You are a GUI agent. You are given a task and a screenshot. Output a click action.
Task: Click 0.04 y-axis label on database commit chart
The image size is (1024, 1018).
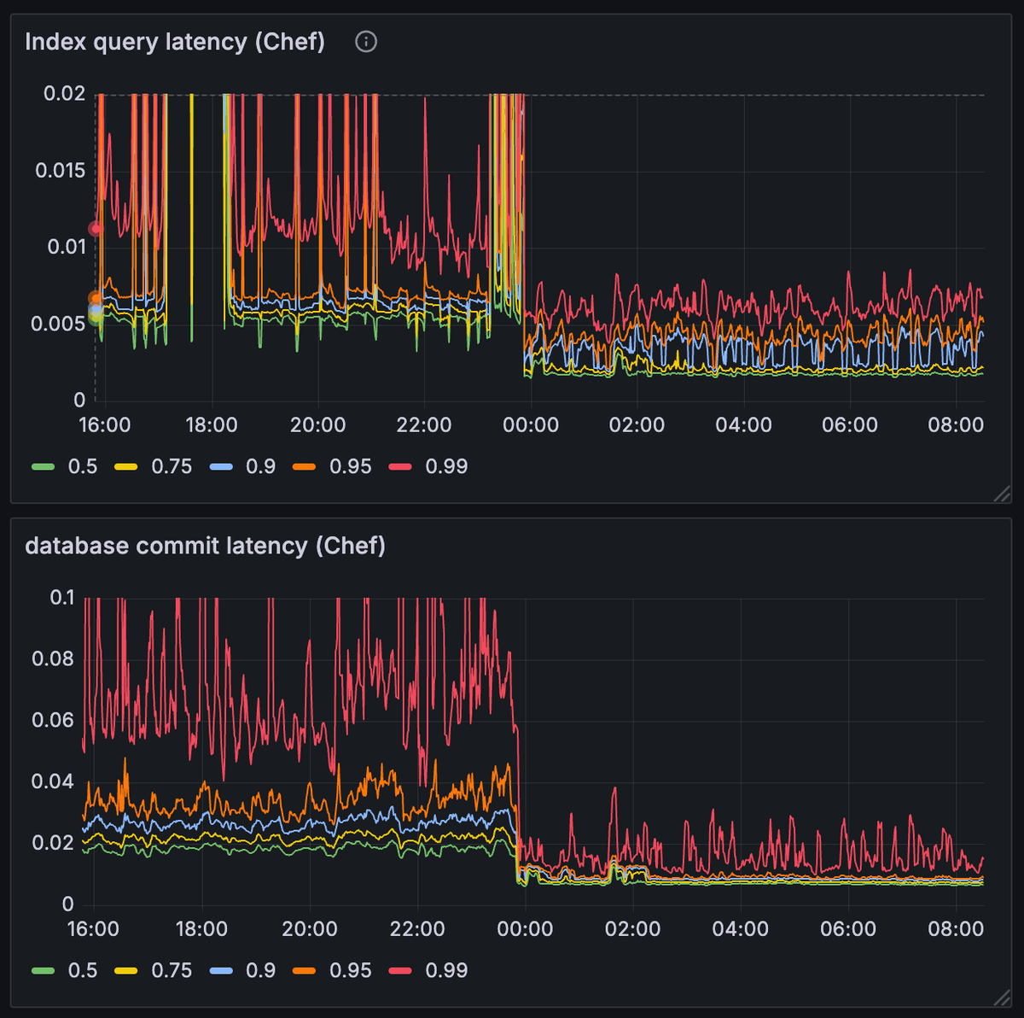coord(53,781)
